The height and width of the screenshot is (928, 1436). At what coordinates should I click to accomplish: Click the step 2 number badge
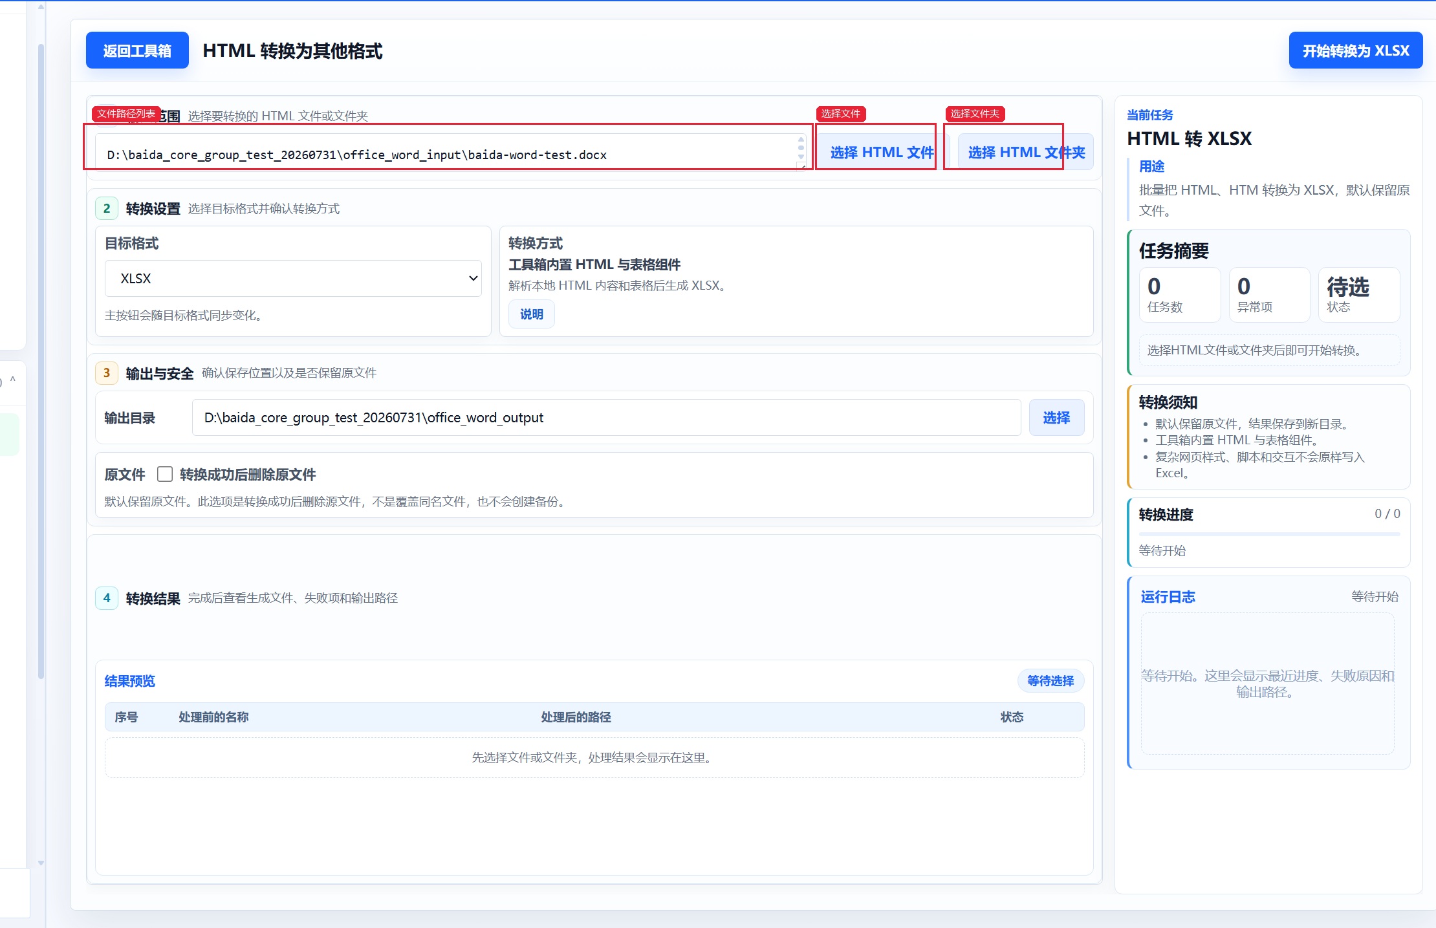click(107, 208)
